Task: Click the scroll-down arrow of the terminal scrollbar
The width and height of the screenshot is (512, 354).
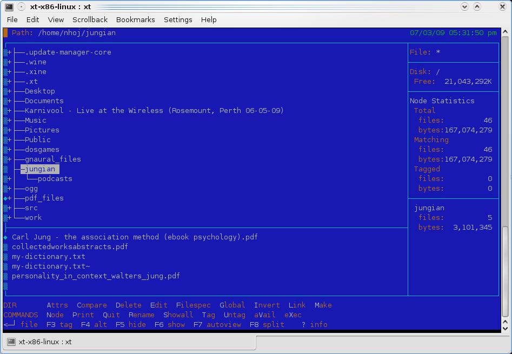Action: (506, 328)
